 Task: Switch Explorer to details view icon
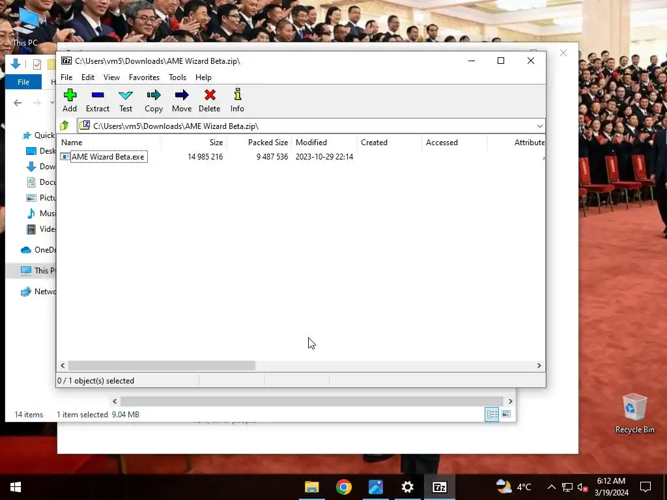pyautogui.click(x=492, y=414)
